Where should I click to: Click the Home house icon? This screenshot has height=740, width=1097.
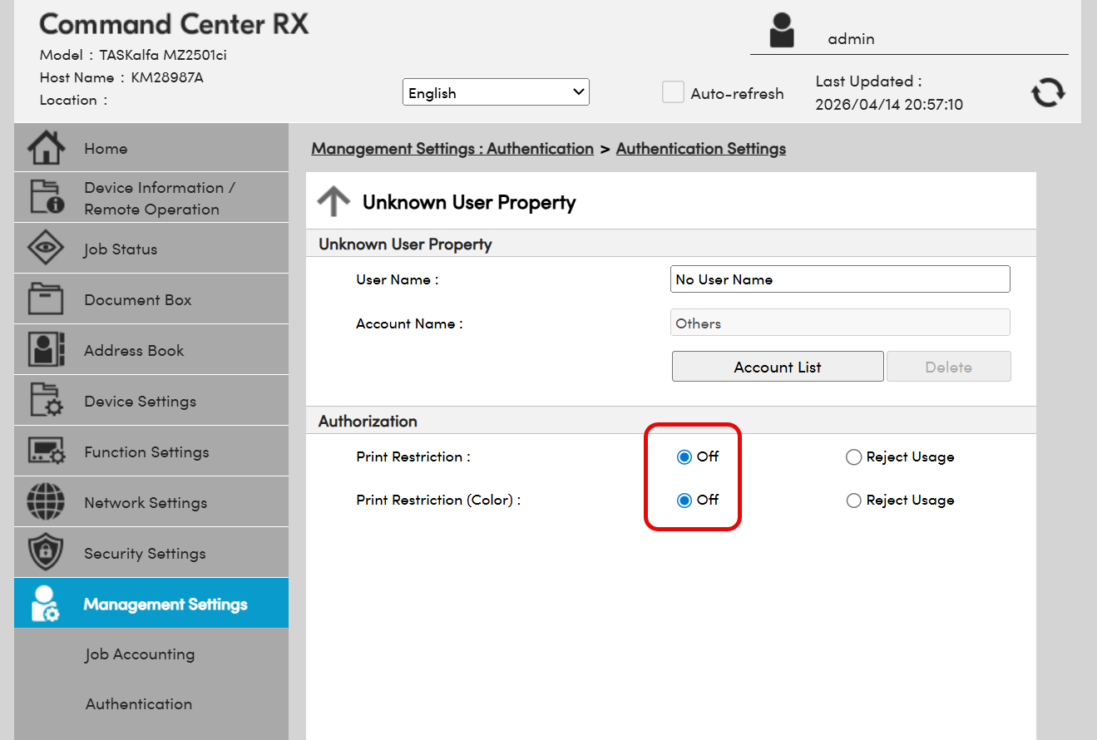point(46,149)
